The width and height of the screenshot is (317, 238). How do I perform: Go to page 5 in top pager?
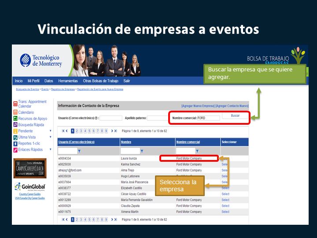[x=89, y=131]
